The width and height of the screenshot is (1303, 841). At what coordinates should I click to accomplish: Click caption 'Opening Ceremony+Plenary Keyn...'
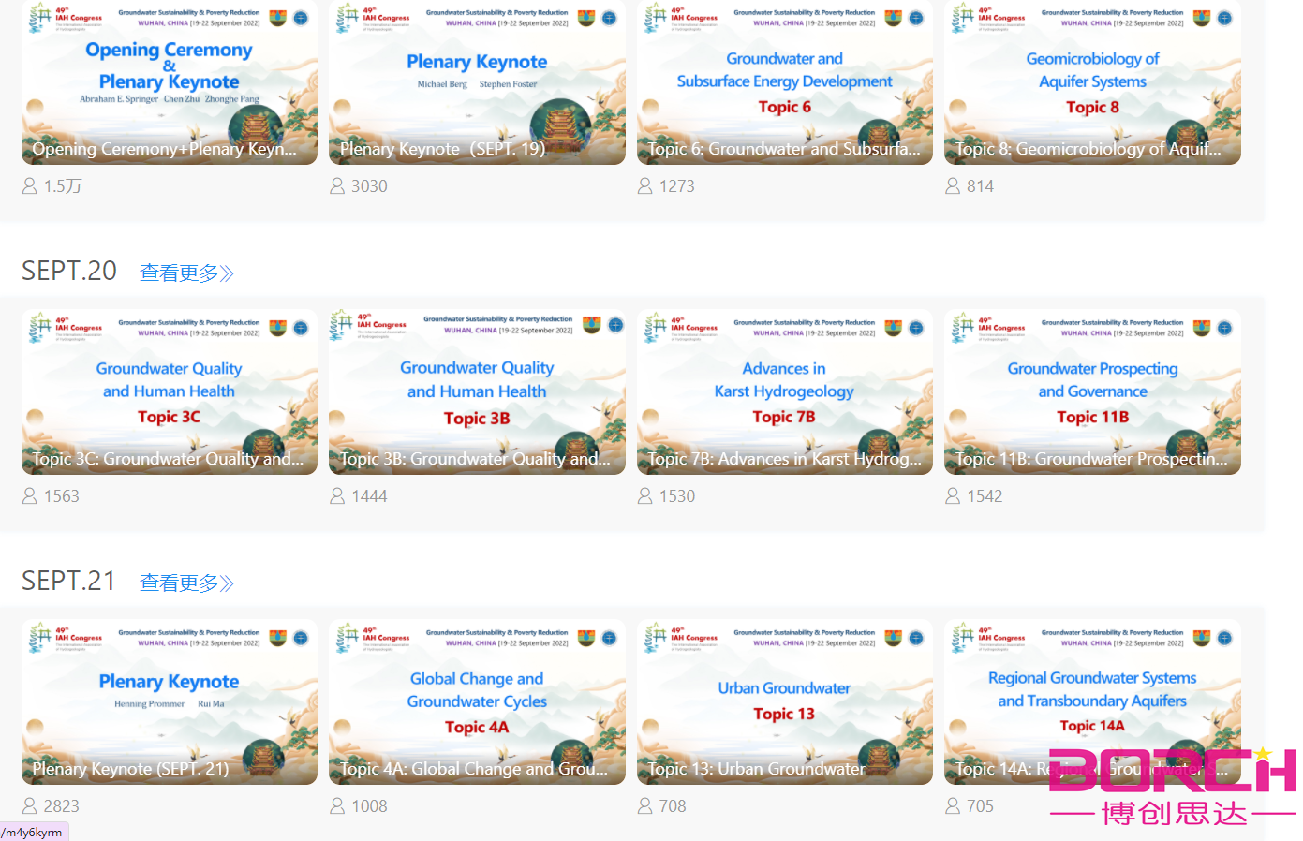click(x=164, y=149)
